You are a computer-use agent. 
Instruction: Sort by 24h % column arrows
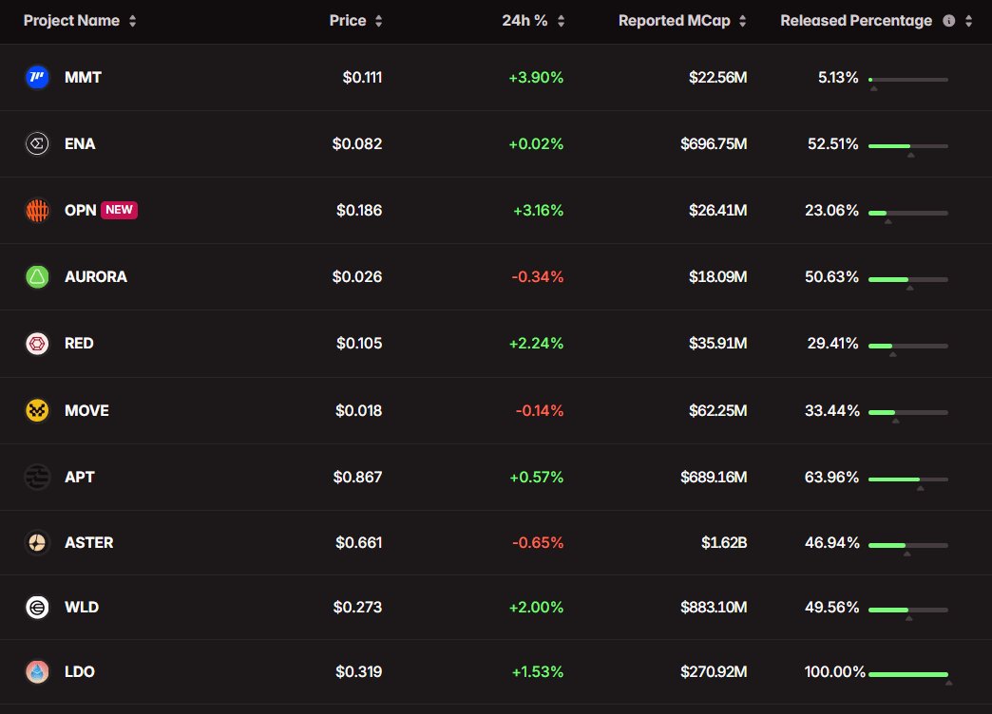point(561,21)
